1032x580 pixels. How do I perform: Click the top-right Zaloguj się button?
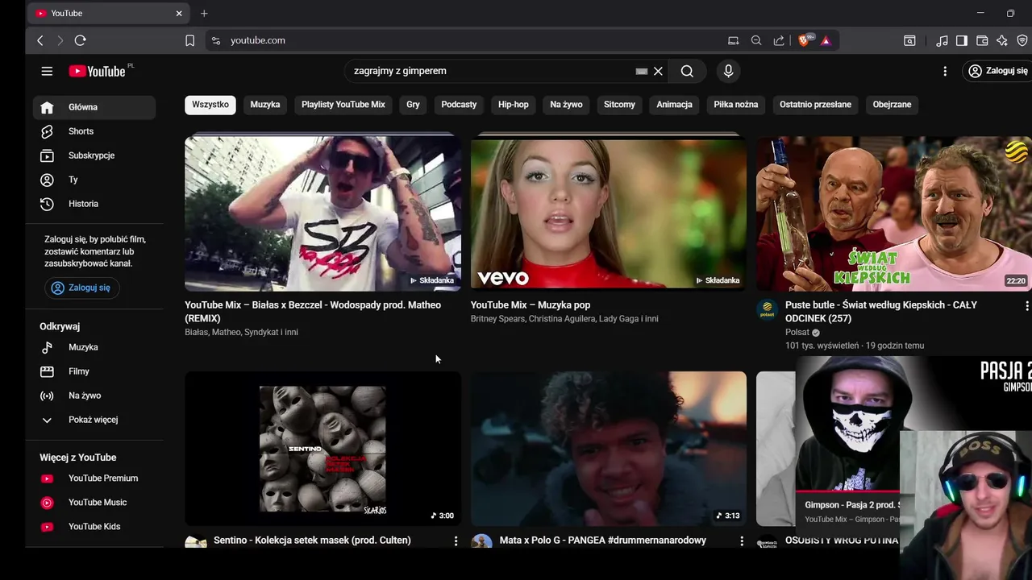click(x=999, y=71)
